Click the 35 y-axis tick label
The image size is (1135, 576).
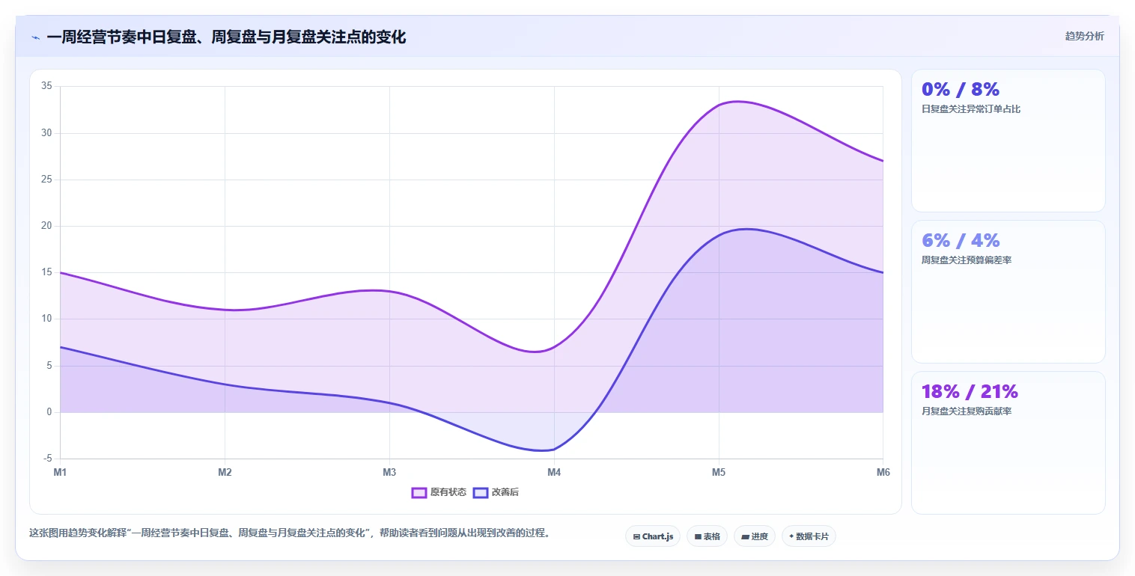(46, 86)
